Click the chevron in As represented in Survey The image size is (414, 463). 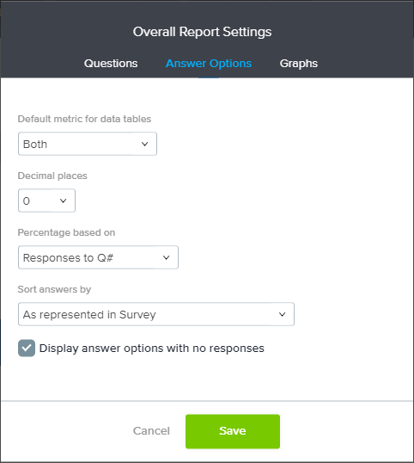tap(282, 314)
